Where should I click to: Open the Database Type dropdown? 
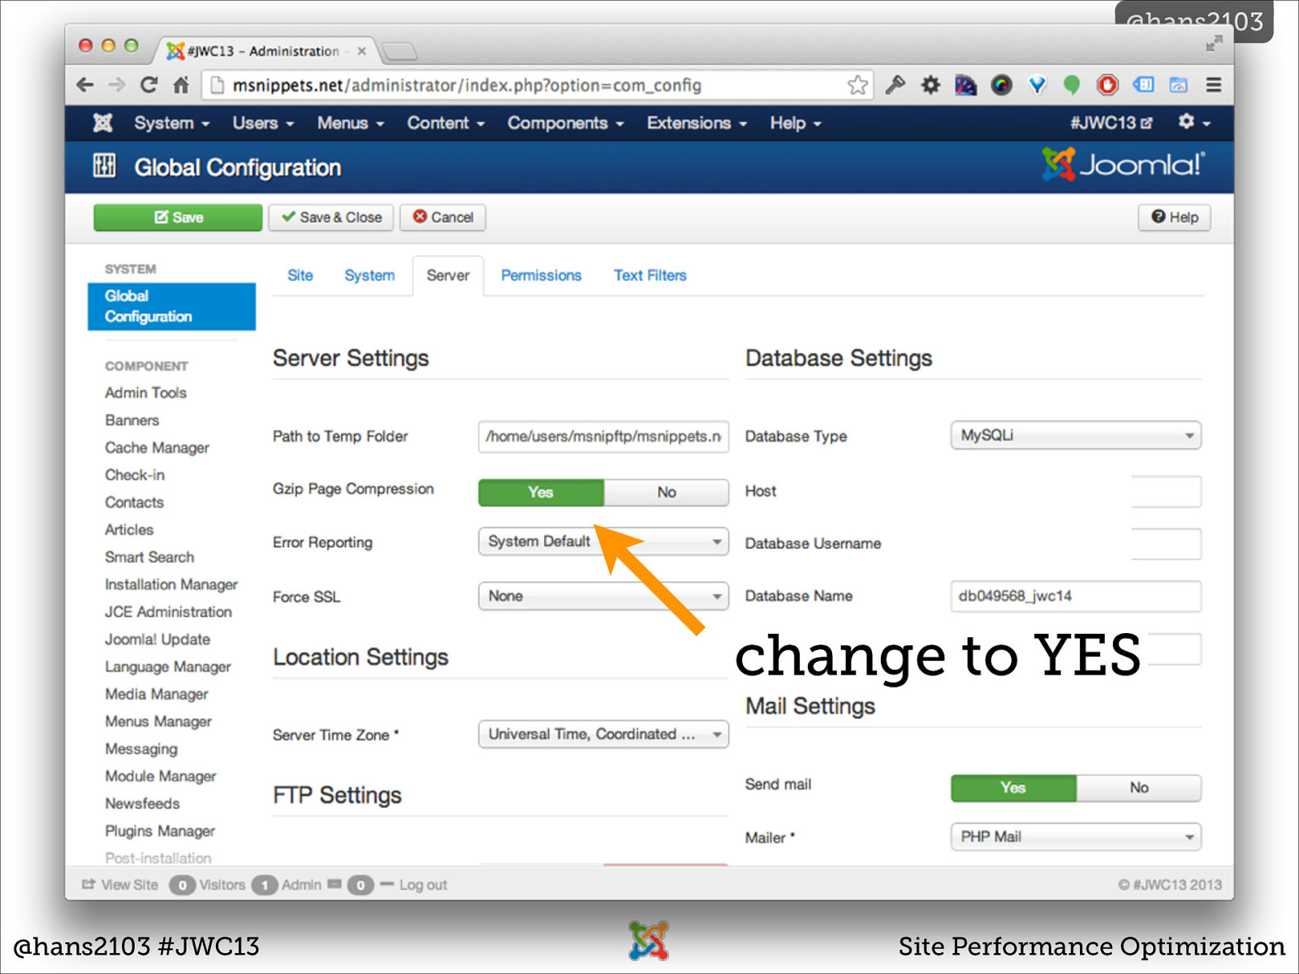[x=1076, y=435]
